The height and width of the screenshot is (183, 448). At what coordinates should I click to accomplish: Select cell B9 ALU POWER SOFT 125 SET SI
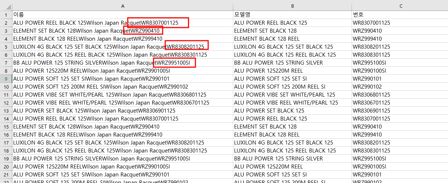point(292,79)
